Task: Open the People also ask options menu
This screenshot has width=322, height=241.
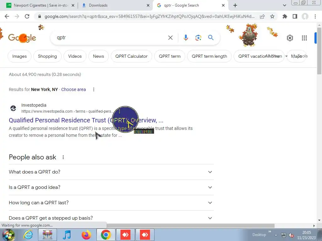Action: [x=63, y=157]
